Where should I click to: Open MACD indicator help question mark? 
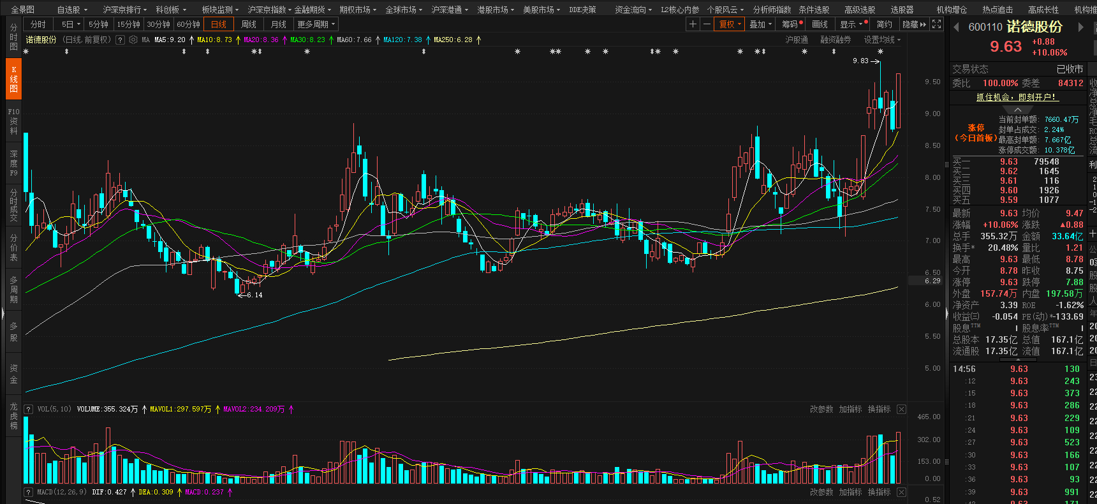click(28, 492)
